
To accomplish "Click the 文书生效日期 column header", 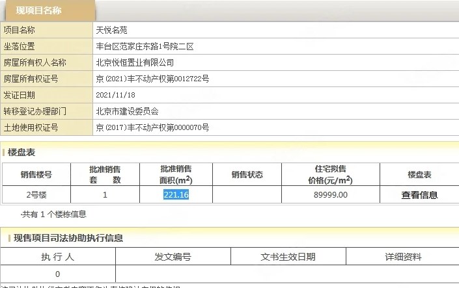I will tap(288, 257).
